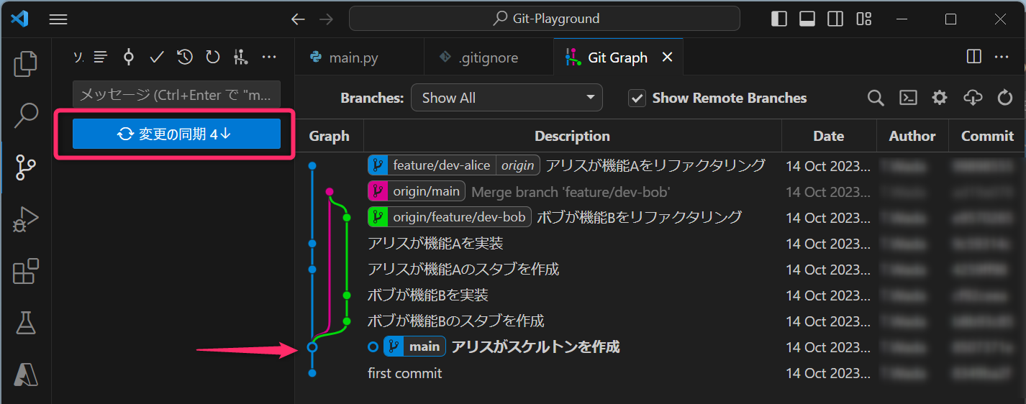Uncheck Show Remote Branches checkbox

[637, 98]
